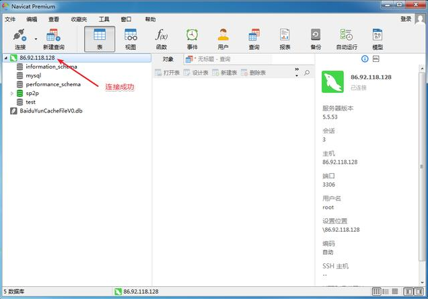Open the 工具 menu
The height and width of the screenshot is (299, 428).
tap(104, 19)
